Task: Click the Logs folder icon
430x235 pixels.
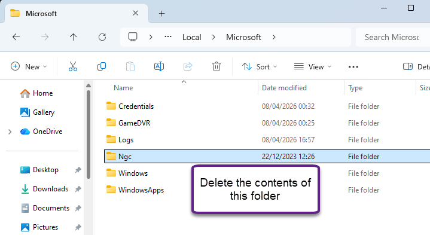Action: pyautogui.click(x=111, y=139)
